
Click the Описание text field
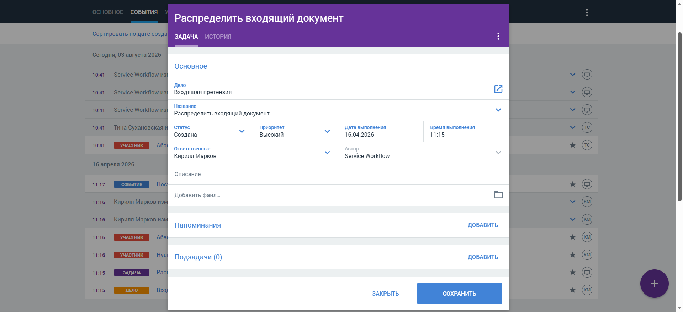338,174
